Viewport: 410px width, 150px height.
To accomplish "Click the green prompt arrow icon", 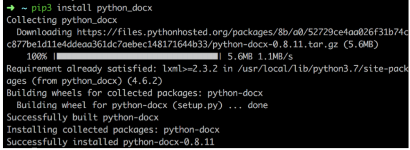I will [11, 8].
